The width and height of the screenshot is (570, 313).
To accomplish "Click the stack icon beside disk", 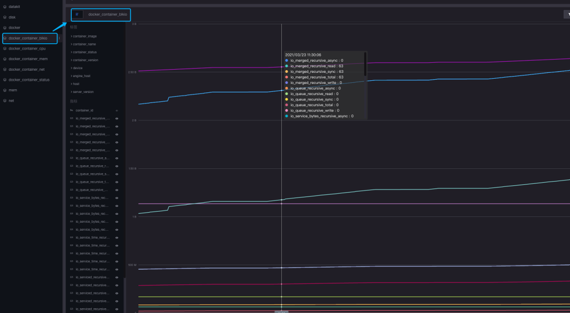I will pyautogui.click(x=5, y=17).
